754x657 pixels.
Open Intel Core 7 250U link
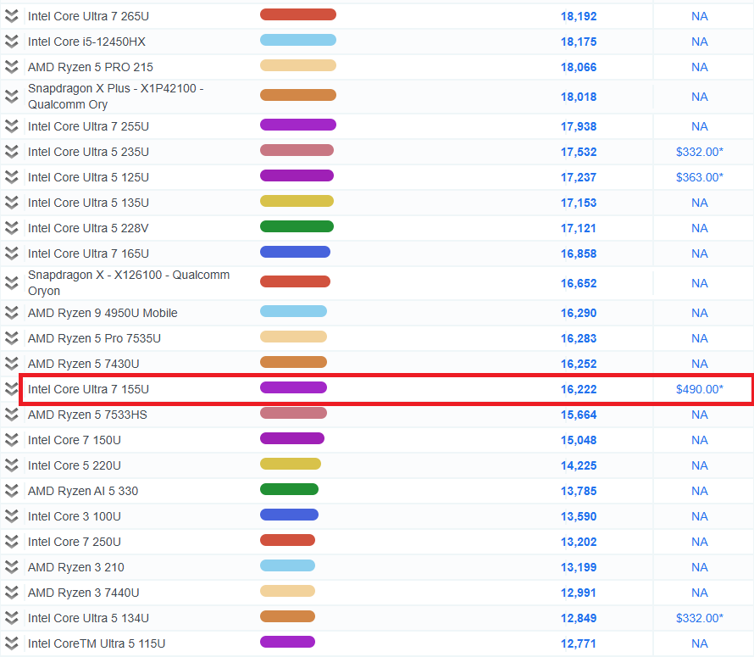coord(75,542)
